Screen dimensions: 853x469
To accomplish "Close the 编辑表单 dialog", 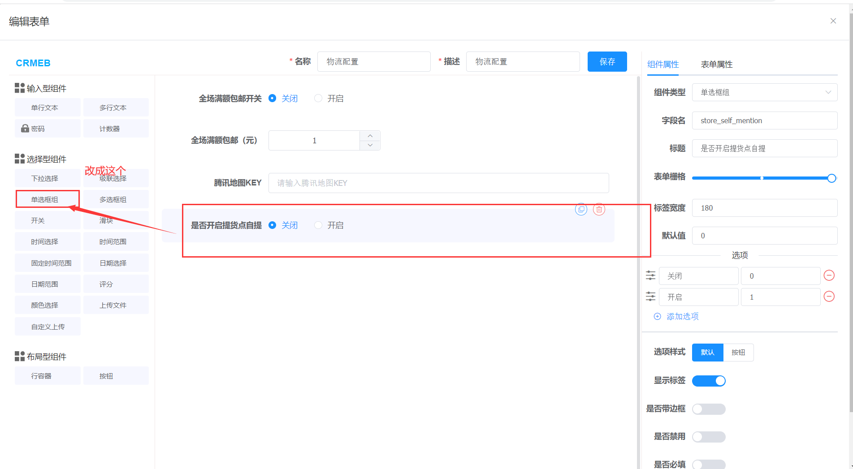I will click(x=833, y=21).
